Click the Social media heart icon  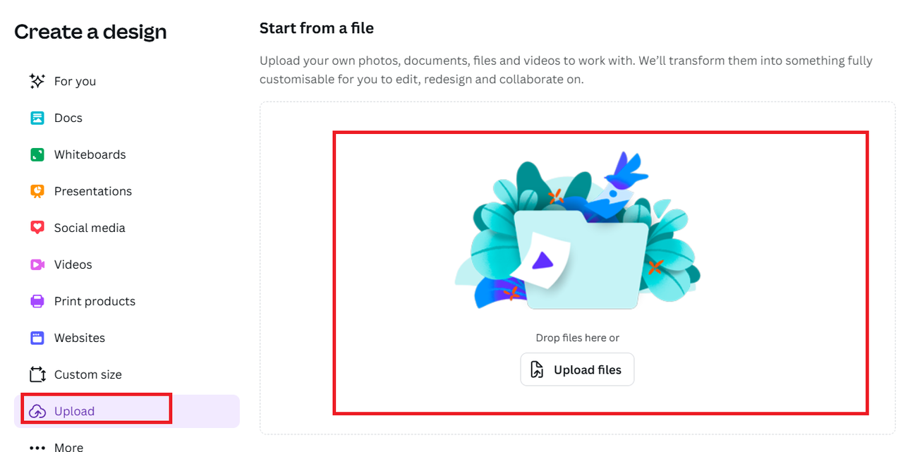(37, 228)
